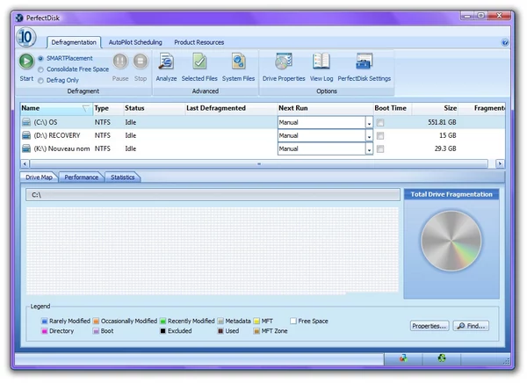Image resolution: width=527 pixels, height=383 pixels.
Task: Click the drive list horizontal scrollbar thumb
Action: click(259, 163)
